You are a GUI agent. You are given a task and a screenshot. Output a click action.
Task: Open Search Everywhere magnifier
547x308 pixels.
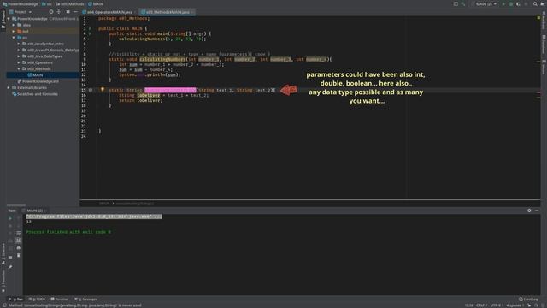pyautogui.click(x=535, y=3)
